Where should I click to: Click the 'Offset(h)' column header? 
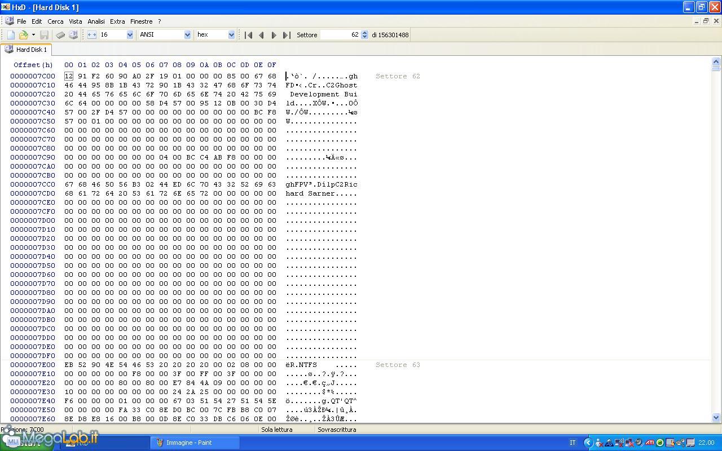coord(33,65)
